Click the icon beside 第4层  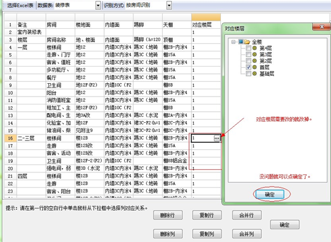click(x=255, y=48)
